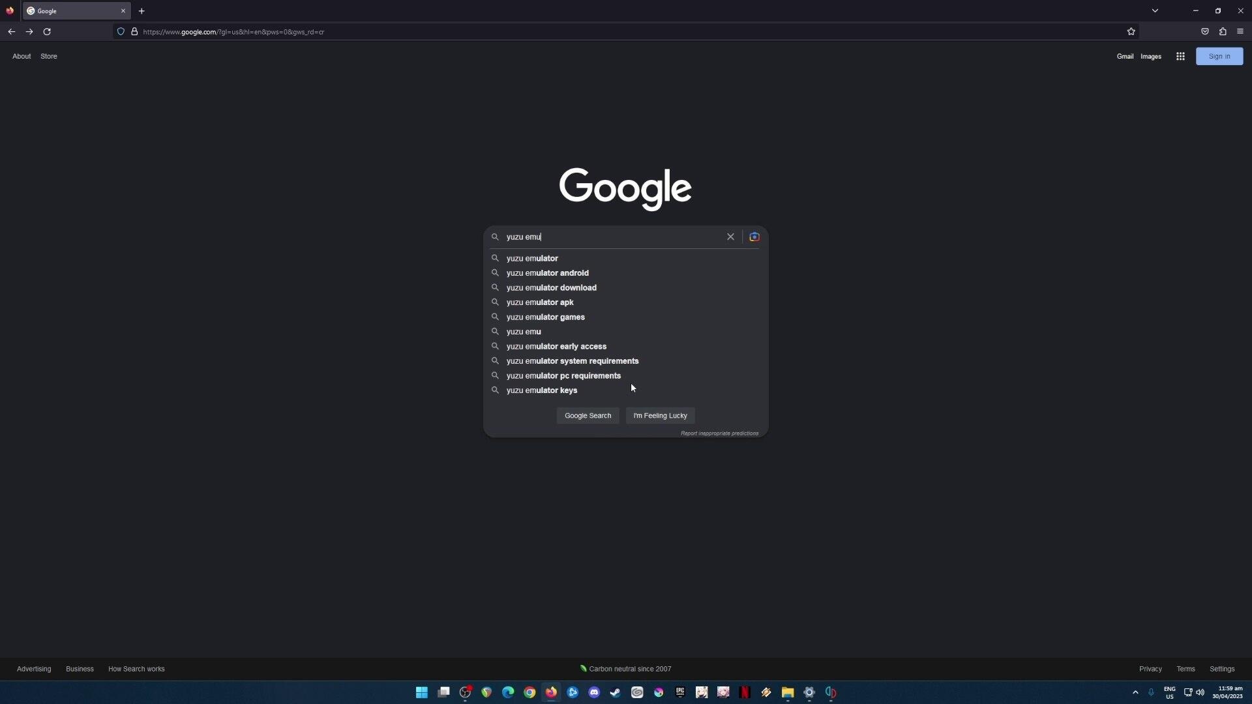The width and height of the screenshot is (1252, 704).
Task: Open the Gmail link
Action: tap(1125, 56)
